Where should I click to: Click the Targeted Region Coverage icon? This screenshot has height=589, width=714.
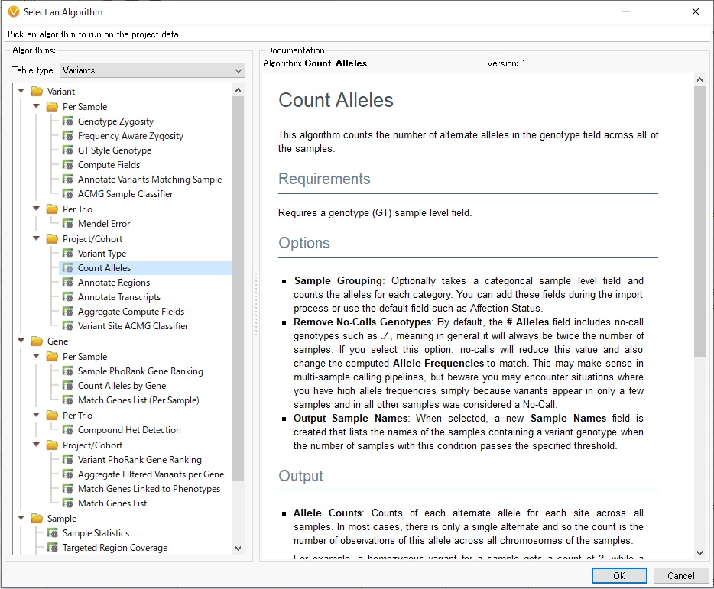(53, 548)
